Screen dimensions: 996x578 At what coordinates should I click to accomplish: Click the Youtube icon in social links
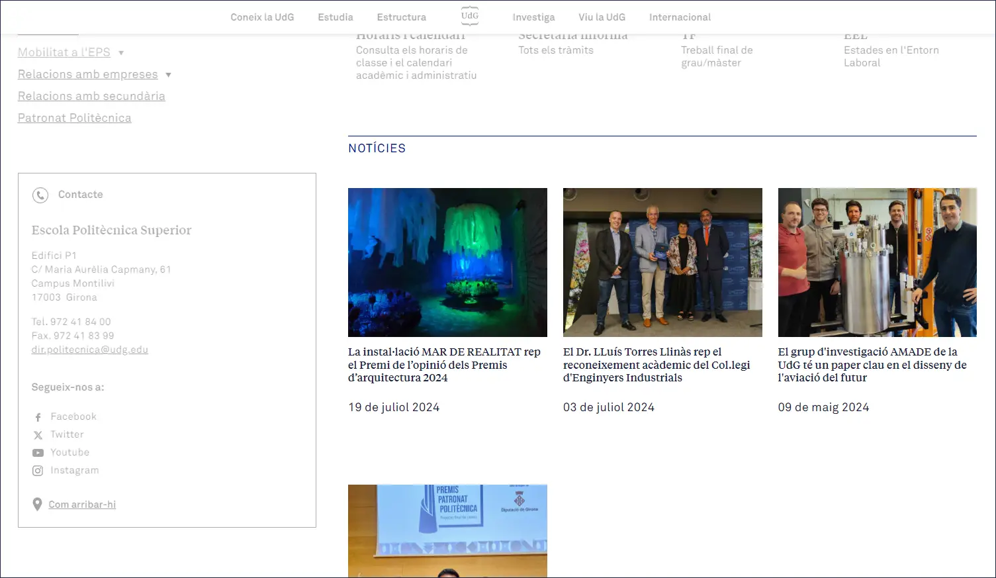(x=38, y=453)
